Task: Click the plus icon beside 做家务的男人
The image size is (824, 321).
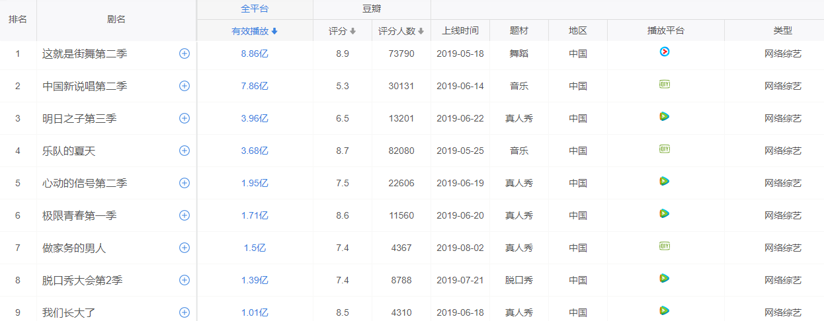Action: (185, 248)
